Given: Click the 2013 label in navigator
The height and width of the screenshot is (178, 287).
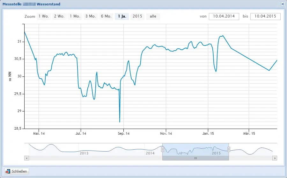Looking at the screenshot, I should 84,153.
